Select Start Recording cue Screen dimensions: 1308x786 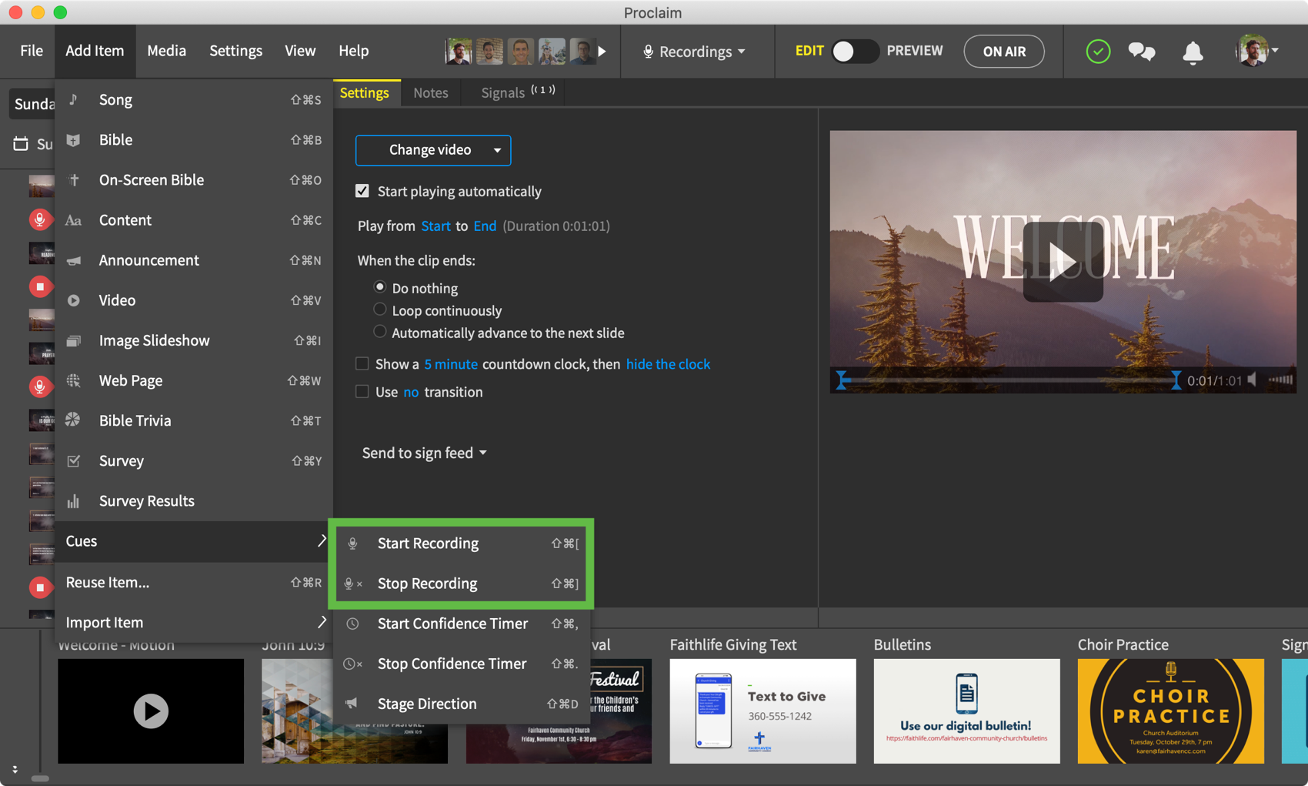coord(428,544)
